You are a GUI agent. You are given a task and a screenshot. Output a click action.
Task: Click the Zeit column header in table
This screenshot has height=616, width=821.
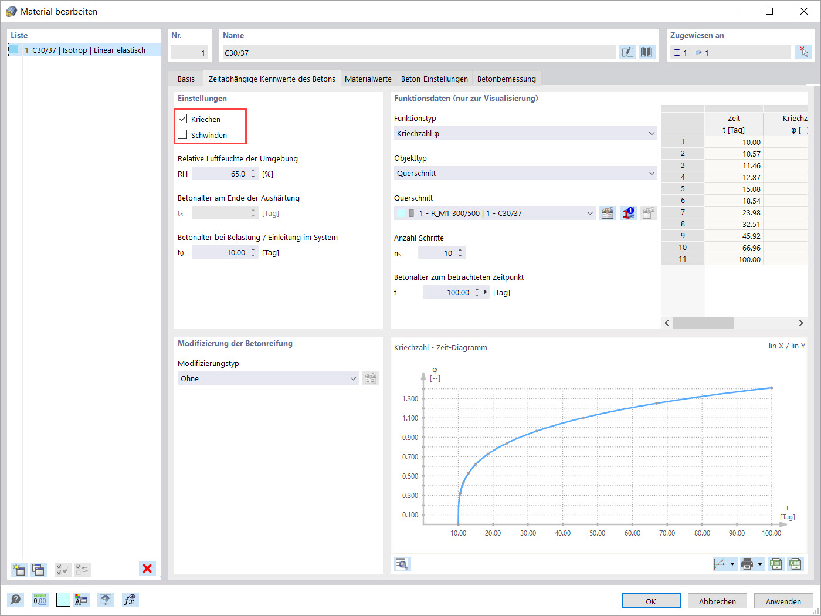click(x=734, y=124)
